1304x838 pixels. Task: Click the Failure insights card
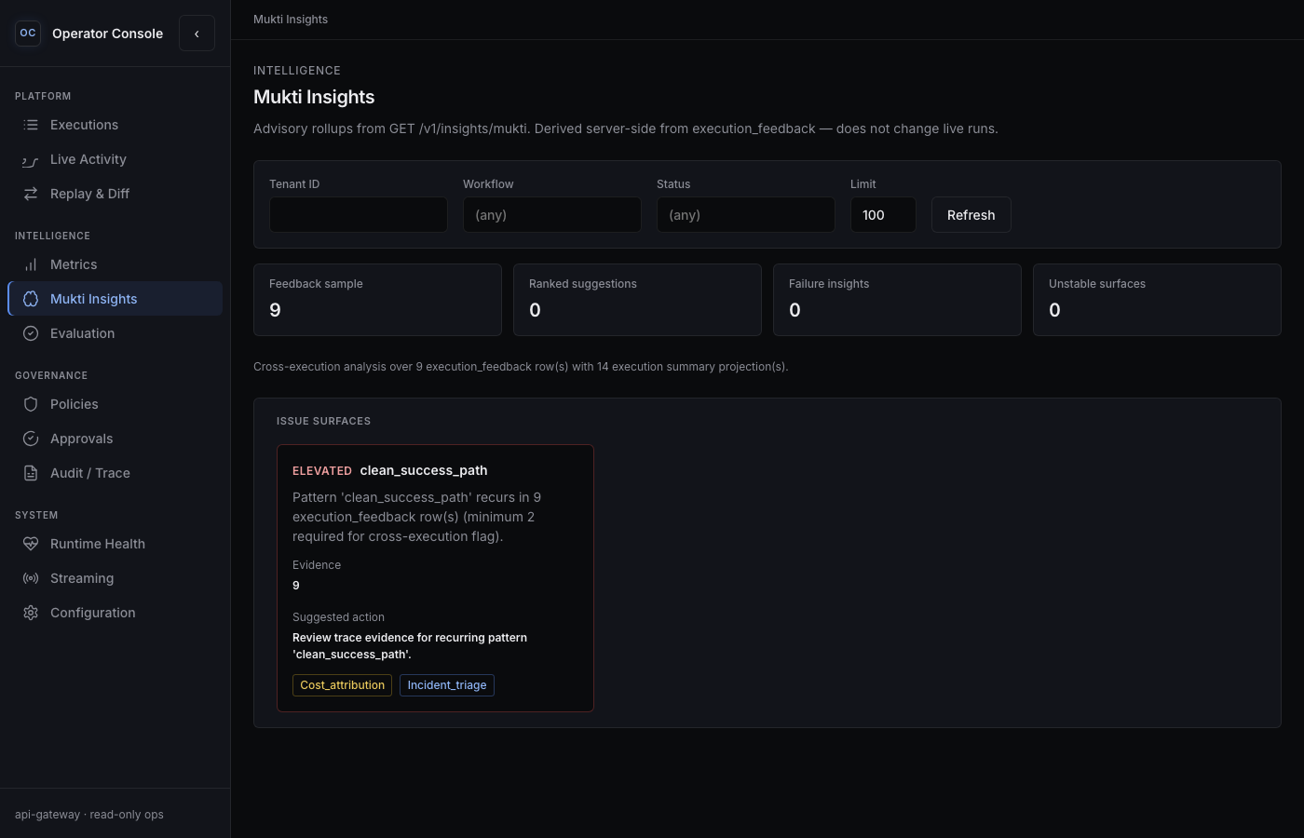(897, 300)
